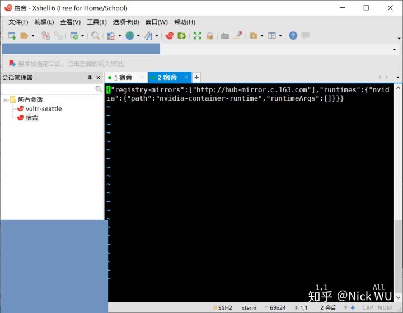Click the New file transfer folder icon
403x313 pixels.
[254, 35]
